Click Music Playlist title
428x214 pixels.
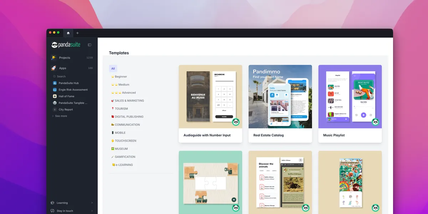pyautogui.click(x=334, y=136)
